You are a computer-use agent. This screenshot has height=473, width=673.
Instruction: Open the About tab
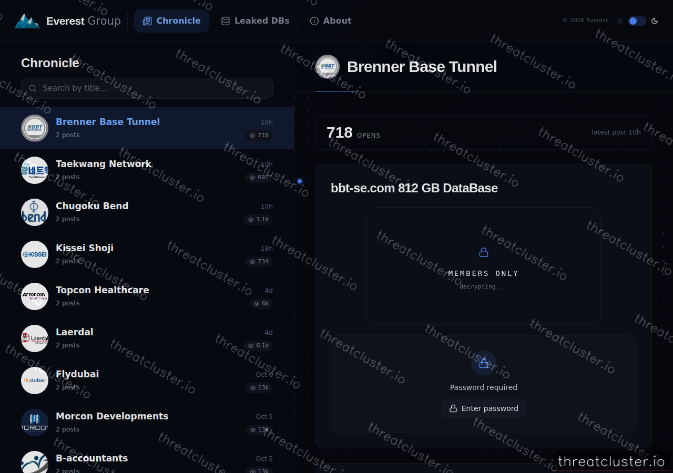331,21
